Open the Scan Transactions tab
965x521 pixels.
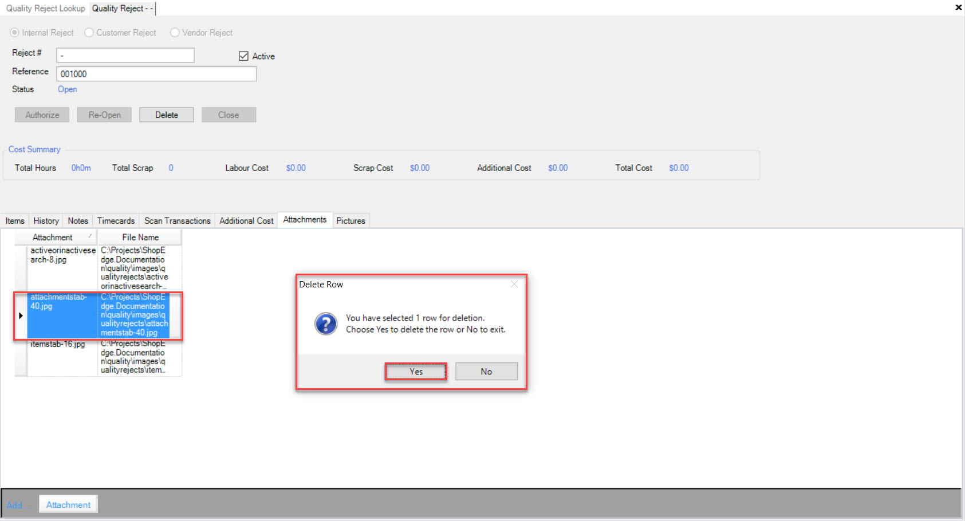(x=178, y=221)
